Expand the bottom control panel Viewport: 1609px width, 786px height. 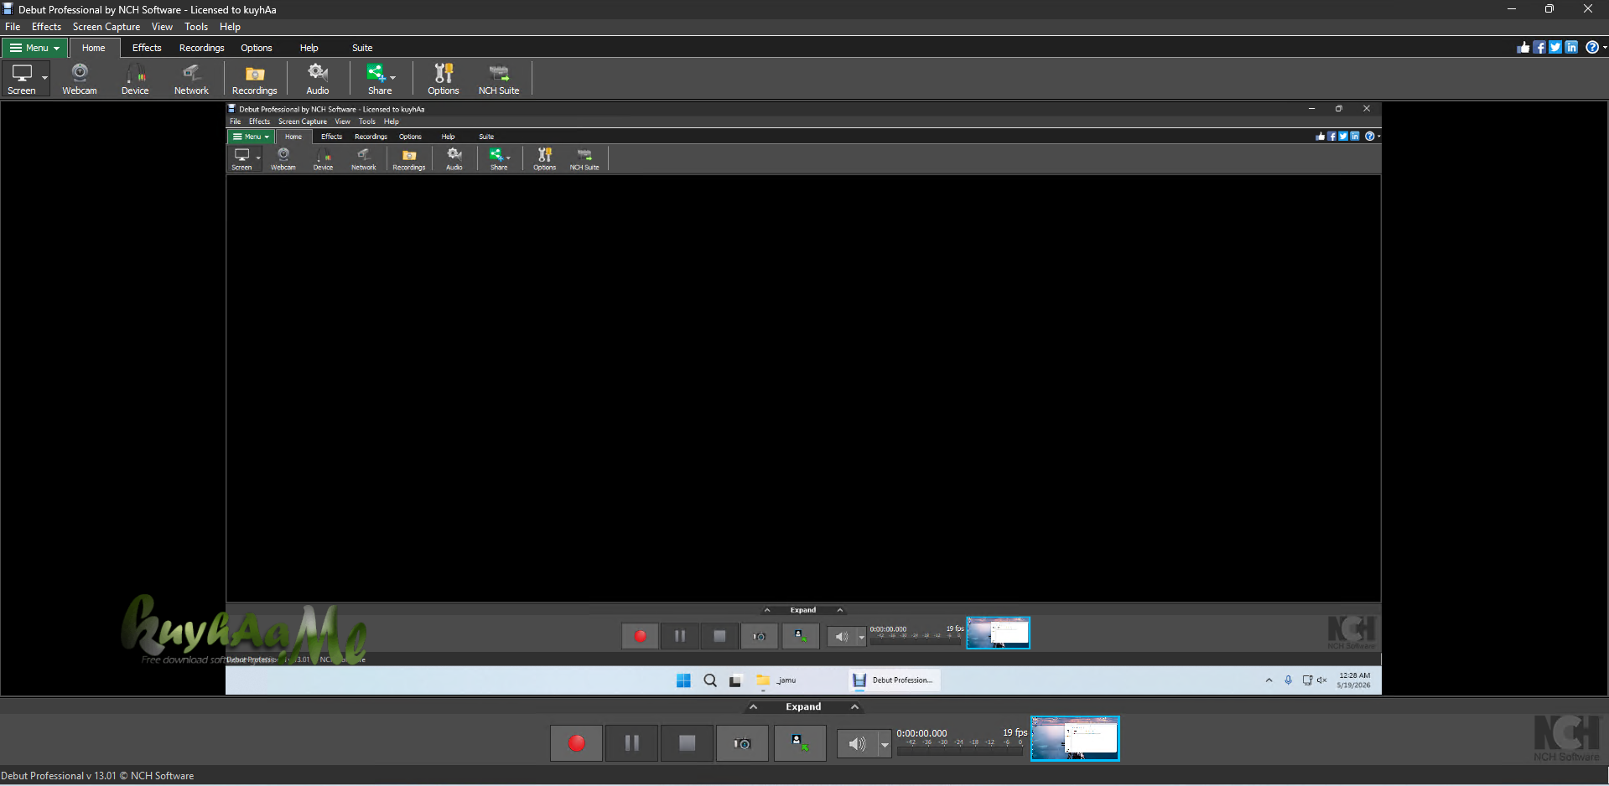(x=803, y=707)
